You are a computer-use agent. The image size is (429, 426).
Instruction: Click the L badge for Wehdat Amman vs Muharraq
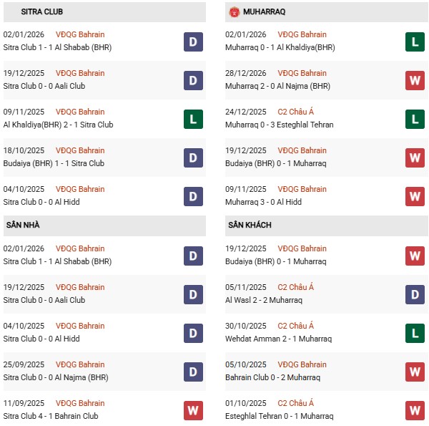415,333
